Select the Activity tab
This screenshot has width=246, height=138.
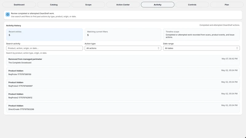(157, 5)
